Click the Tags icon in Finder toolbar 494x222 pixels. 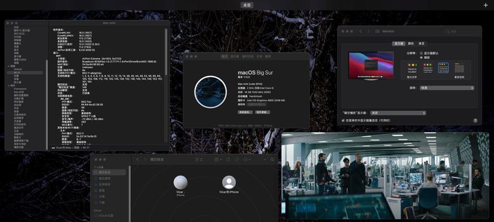(237, 160)
